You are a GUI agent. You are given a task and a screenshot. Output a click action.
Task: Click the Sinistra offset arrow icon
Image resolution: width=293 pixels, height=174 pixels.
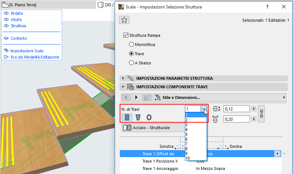tap(179, 147)
